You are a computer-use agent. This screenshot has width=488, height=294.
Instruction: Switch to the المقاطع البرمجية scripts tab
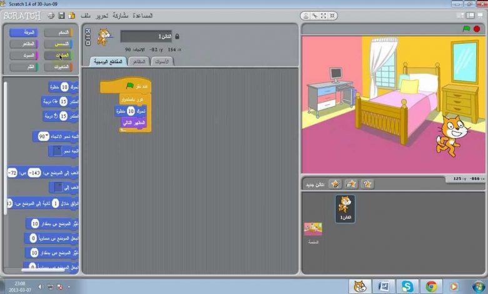[108, 61]
